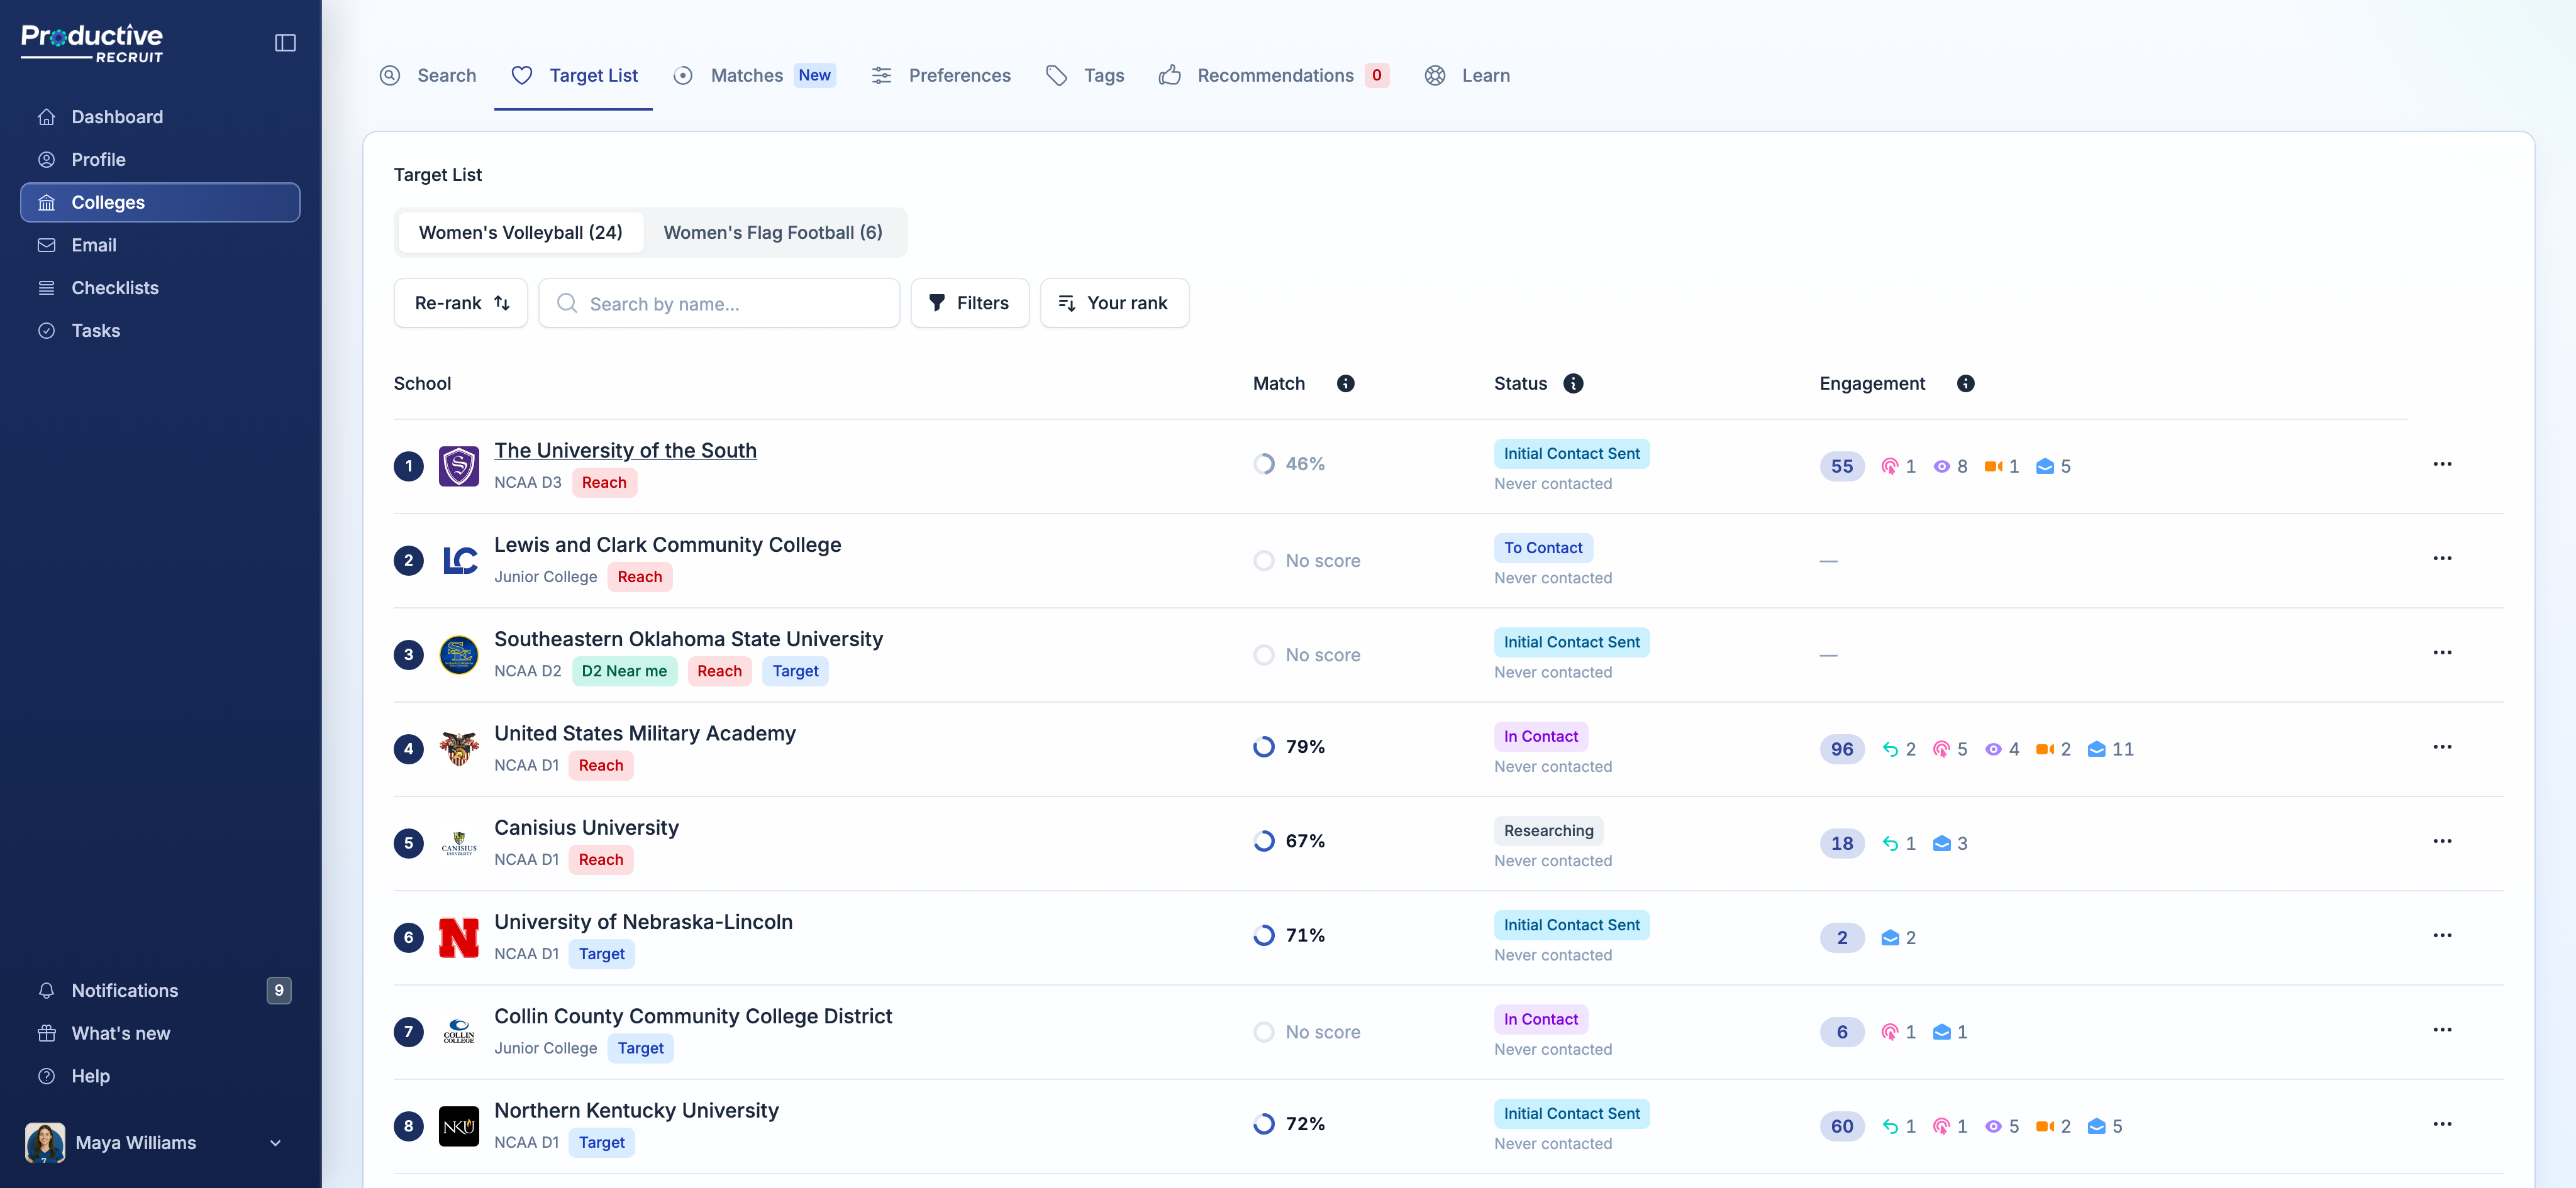
Task: Open The University of the South link
Action: [625, 451]
